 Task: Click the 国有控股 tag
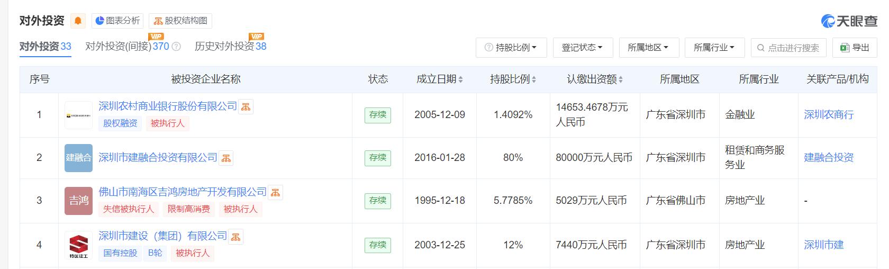120,253
